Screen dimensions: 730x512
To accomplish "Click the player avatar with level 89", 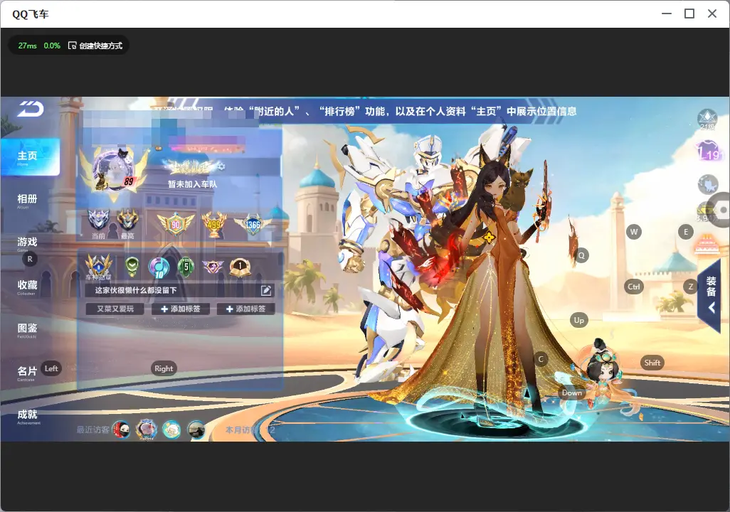I will click(x=114, y=171).
